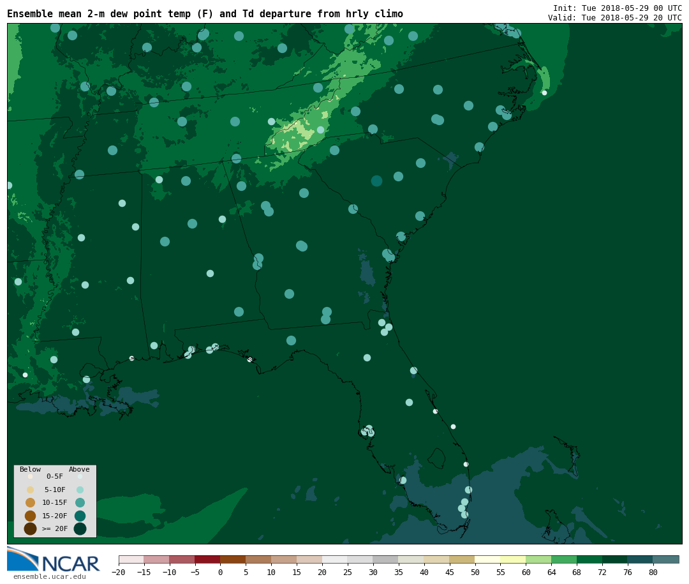Click the ensemble.ucar.edu link text

point(50,577)
